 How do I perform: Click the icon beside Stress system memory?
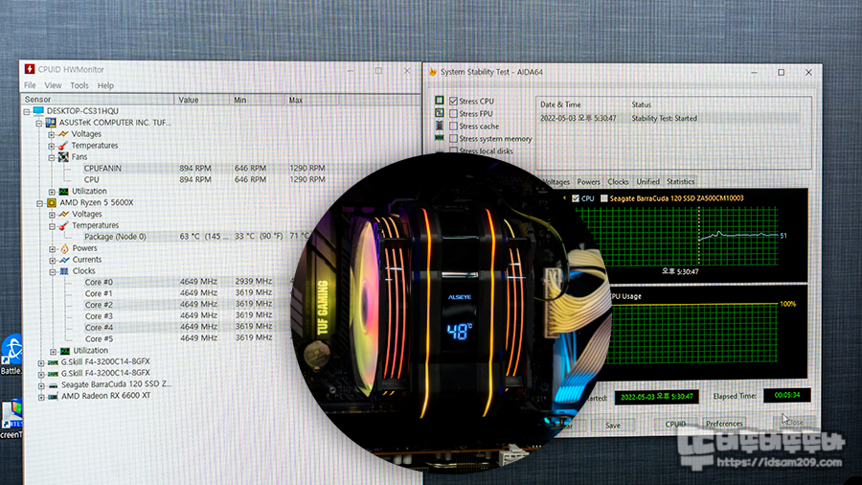click(x=440, y=138)
